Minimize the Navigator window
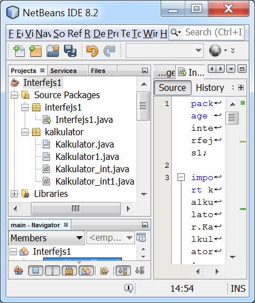The image size is (255, 303). point(145,225)
